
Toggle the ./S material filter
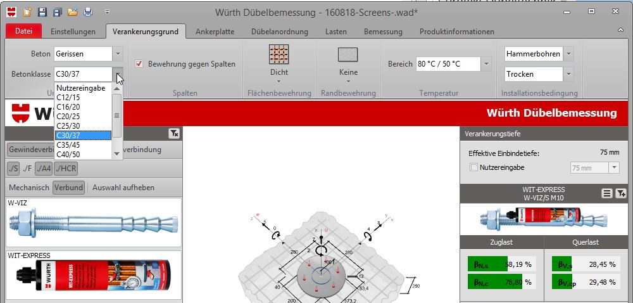pos(13,169)
